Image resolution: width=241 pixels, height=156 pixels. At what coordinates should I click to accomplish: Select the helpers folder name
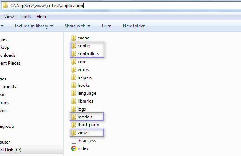tap(85, 77)
